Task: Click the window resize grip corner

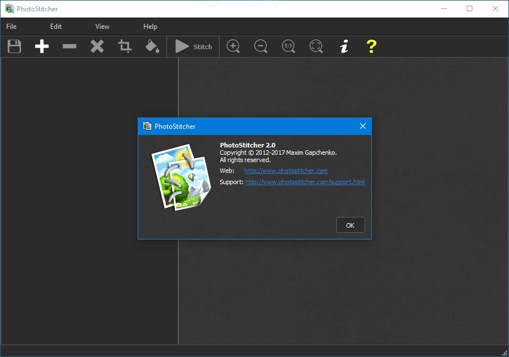Action: click(x=505, y=353)
